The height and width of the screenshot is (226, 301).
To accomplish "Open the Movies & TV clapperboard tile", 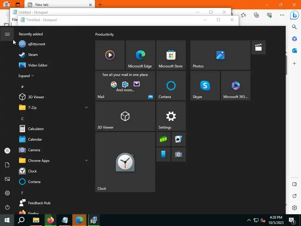I will (x=259, y=47).
